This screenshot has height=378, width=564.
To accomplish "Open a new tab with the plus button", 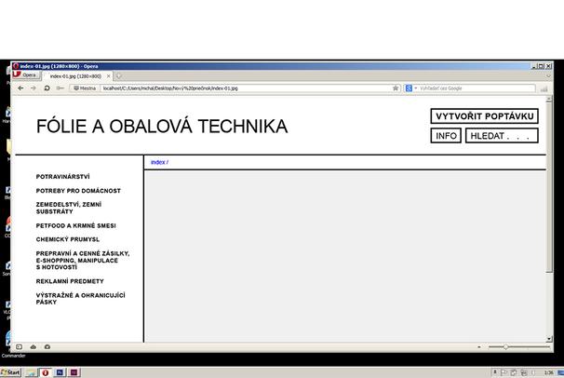I will point(119,75).
